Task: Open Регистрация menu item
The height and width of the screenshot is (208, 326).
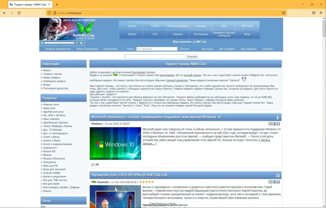Action: coord(201,34)
